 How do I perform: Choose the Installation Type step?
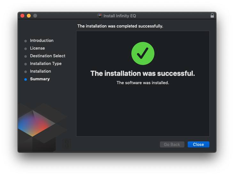pyautogui.click(x=46, y=64)
